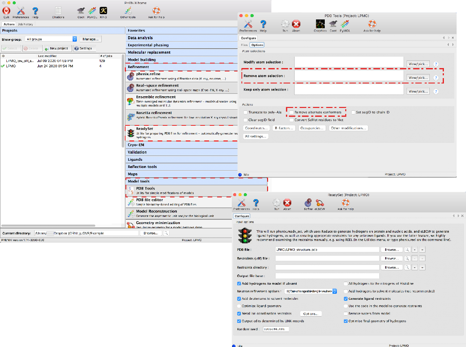466x347 pixels.
Task: Click the project list horizontal scrollbar
Action: (x=48, y=226)
